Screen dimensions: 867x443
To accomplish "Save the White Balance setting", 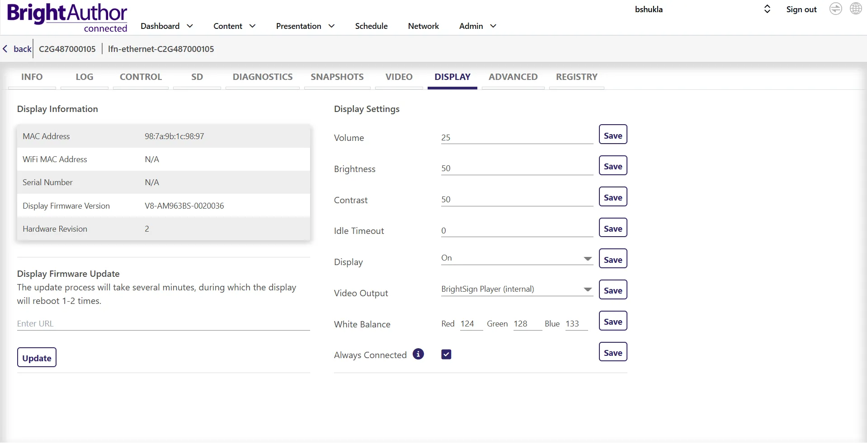I will coord(613,321).
